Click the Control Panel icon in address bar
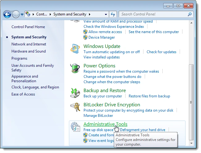 (x=28, y=14)
